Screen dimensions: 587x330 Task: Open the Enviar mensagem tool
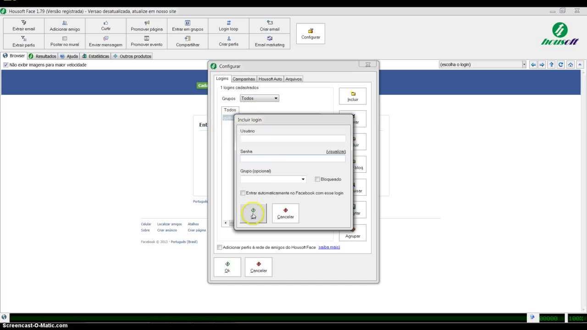point(106,41)
